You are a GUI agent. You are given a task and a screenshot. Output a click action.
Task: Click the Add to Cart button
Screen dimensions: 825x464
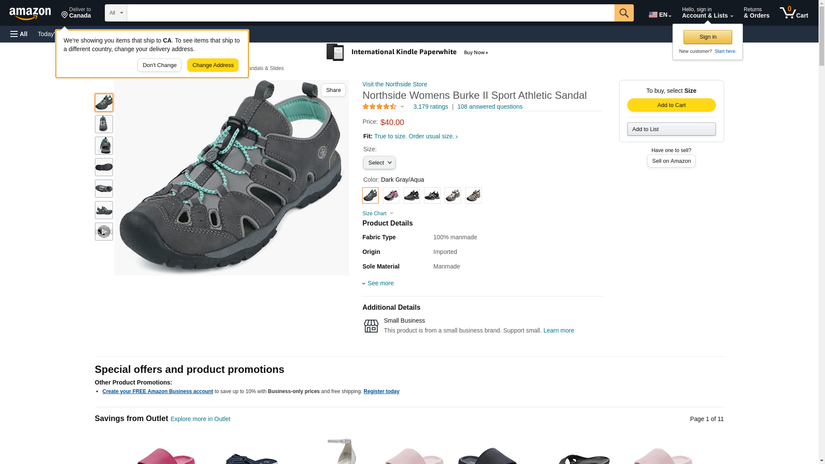(x=671, y=105)
